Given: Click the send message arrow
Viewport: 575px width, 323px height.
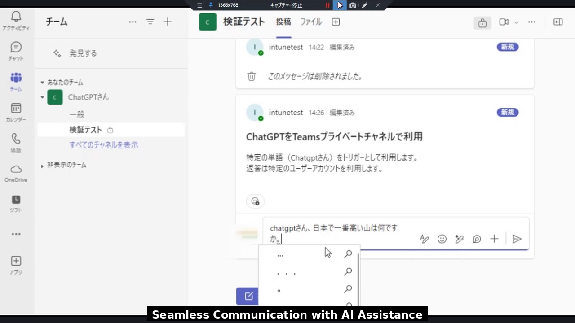Looking at the screenshot, I should [x=517, y=239].
